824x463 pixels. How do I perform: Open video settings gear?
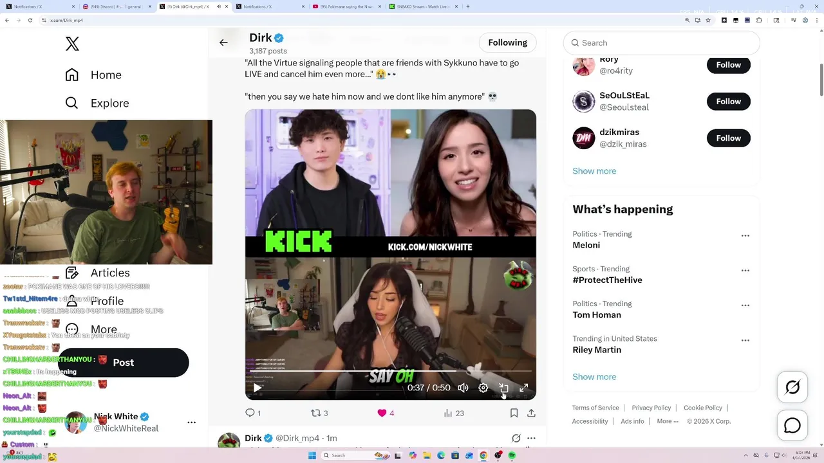click(x=483, y=388)
